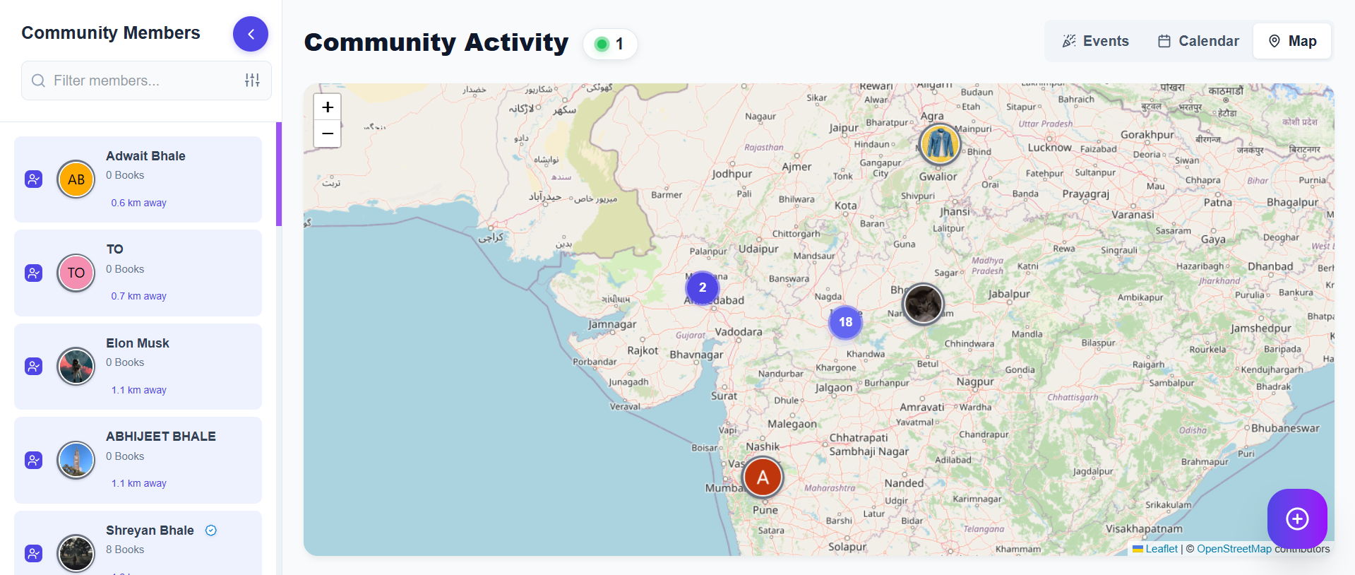This screenshot has width=1355, height=575.
Task: Click the 0.6 km away distance
Action: point(138,203)
